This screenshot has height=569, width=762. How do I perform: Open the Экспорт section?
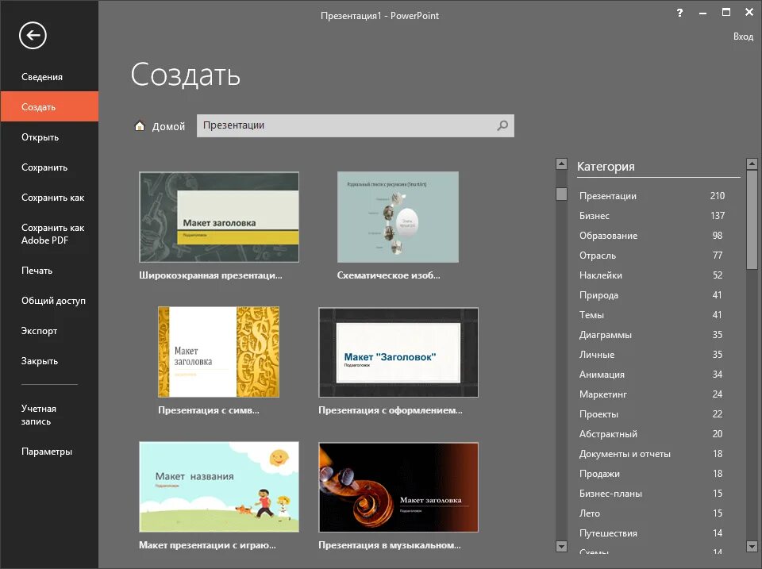click(49, 330)
